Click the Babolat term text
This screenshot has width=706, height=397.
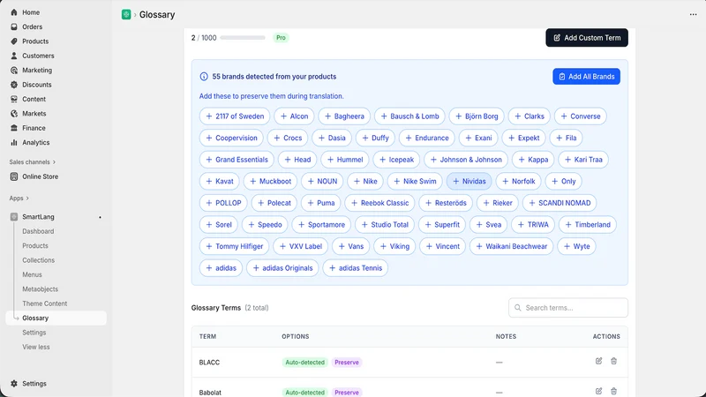coord(210,393)
